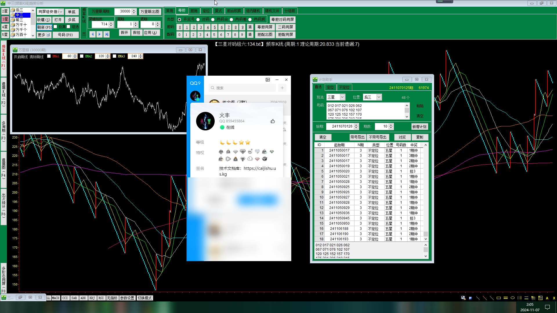
Task: Select the boxed fan lines tool
Action: click(x=540, y=298)
